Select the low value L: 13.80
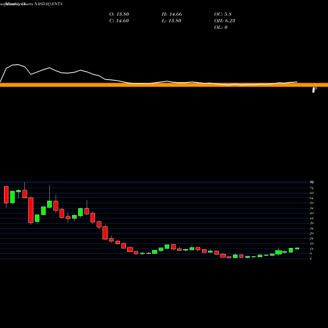The height and width of the screenshot is (328, 328). [x=171, y=21]
